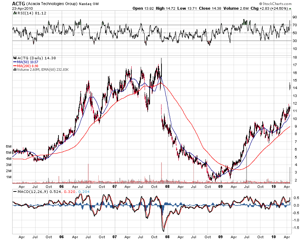Click the date 23-Apr-2010
The height and width of the screenshot is (240, 305).
[x=22, y=9]
